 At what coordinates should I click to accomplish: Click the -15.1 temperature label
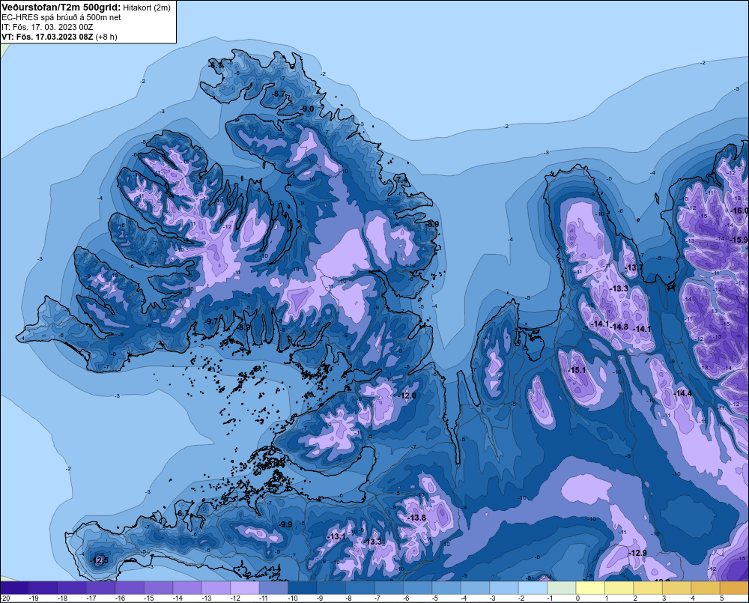pyautogui.click(x=577, y=370)
